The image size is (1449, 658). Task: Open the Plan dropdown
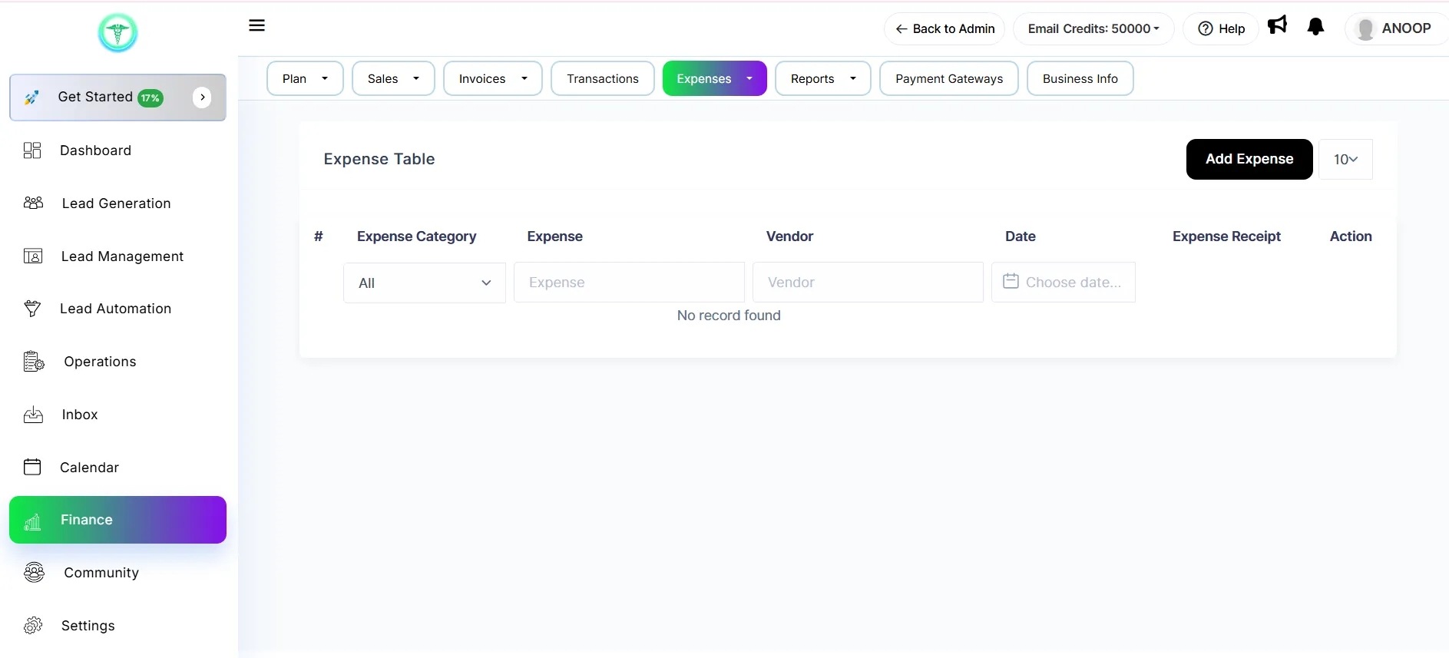305,78
